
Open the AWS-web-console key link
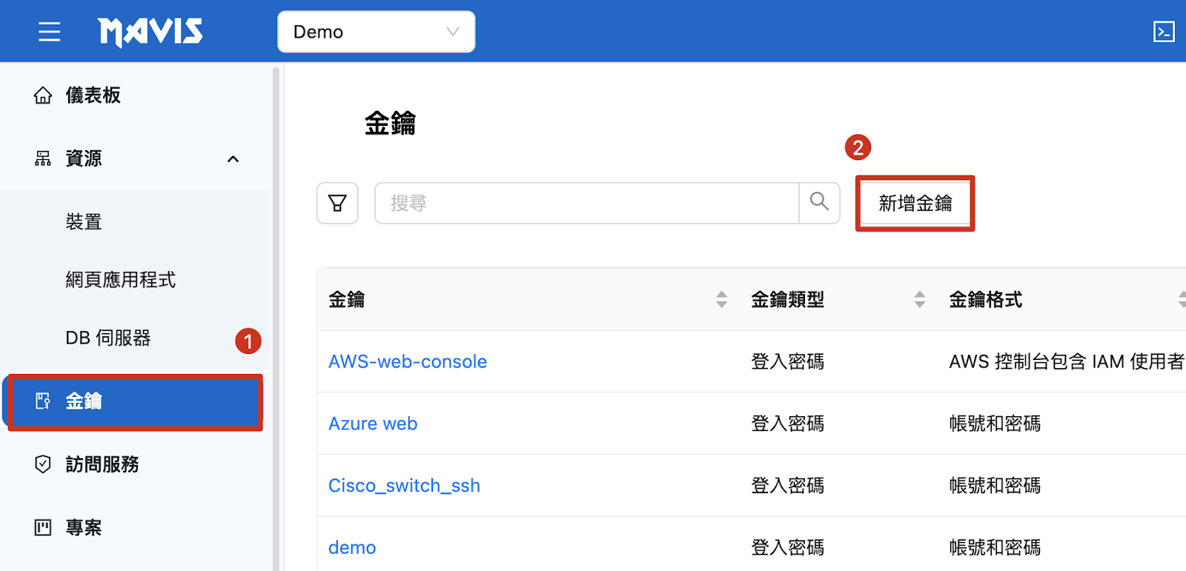click(x=408, y=361)
